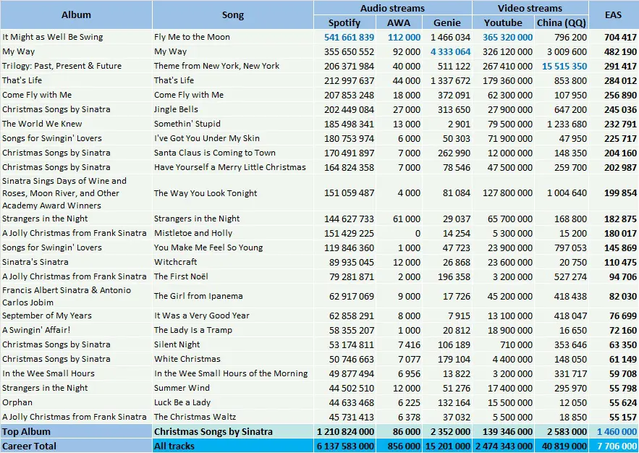
Task: Click song cell Strangers in the Night
Action: coord(197,219)
